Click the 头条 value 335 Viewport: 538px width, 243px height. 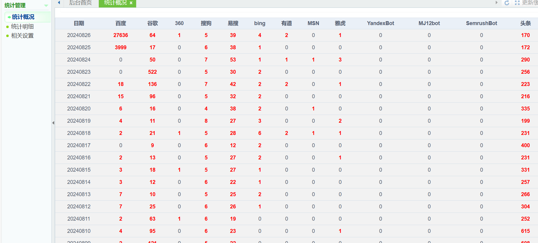point(525,109)
